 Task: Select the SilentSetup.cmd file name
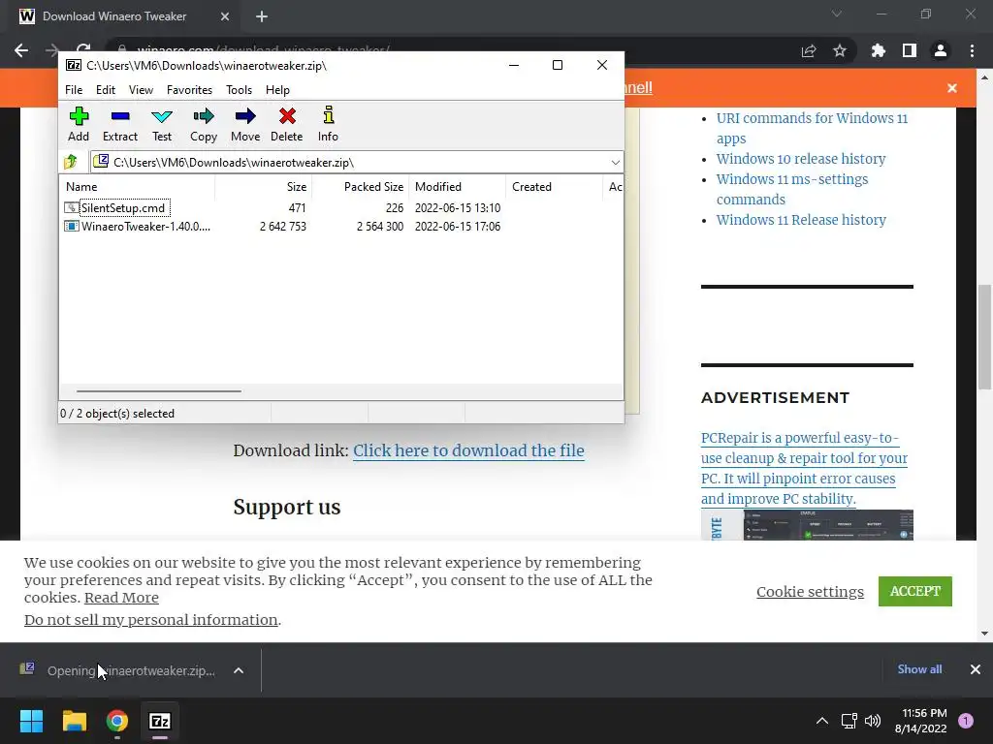point(123,208)
